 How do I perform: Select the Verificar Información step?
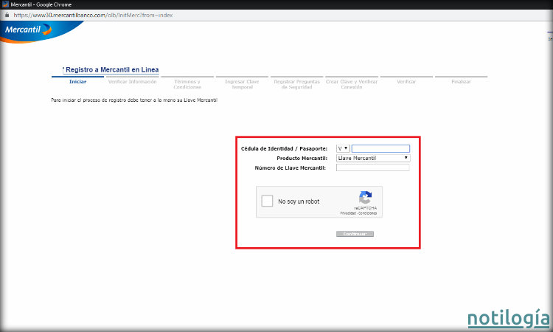[132, 81]
